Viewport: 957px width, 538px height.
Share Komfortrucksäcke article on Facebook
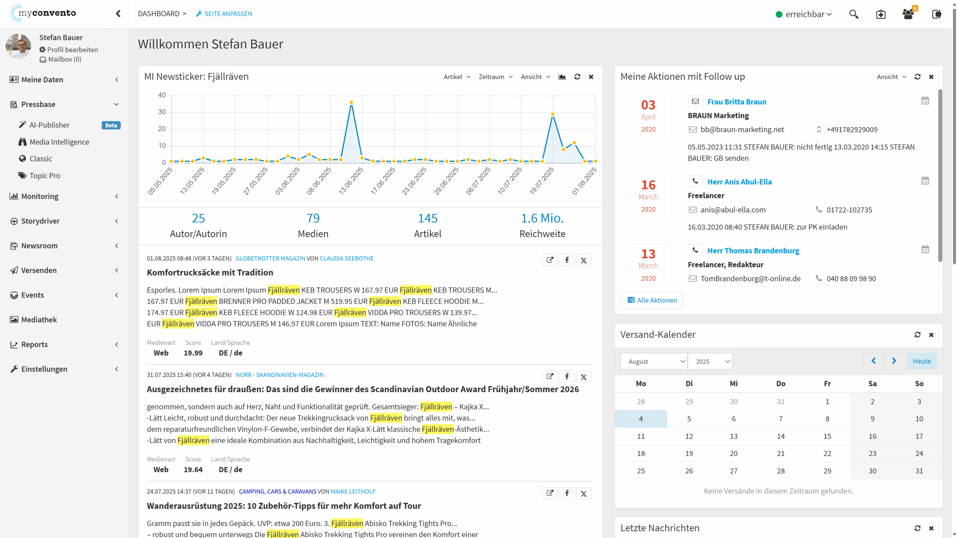567,260
